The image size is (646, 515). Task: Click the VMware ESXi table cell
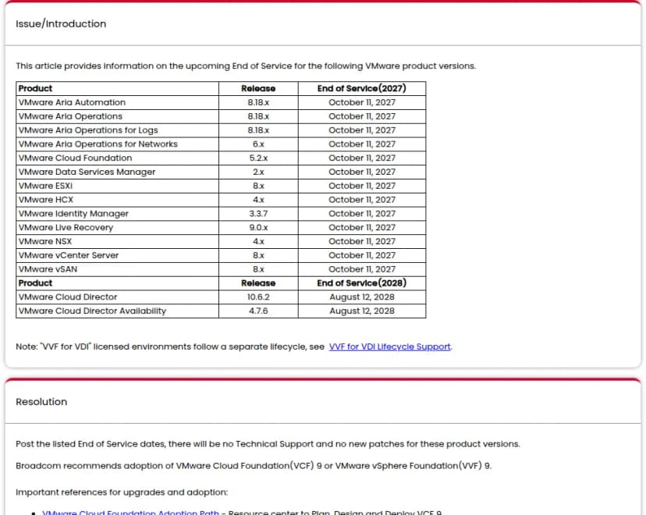117,186
